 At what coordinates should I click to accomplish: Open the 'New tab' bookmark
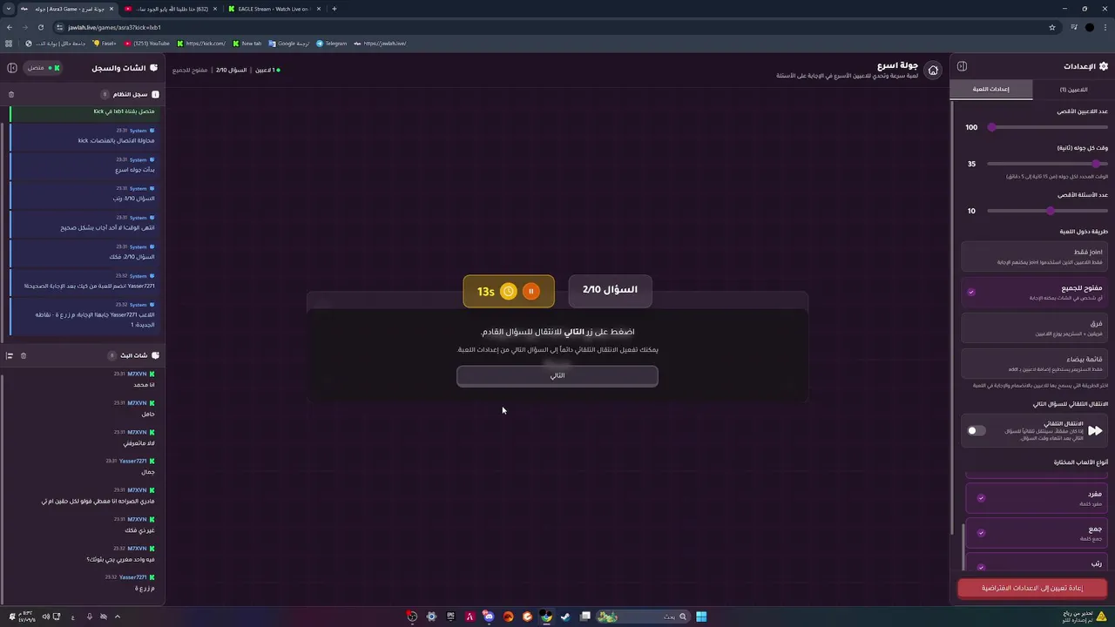[x=246, y=44]
